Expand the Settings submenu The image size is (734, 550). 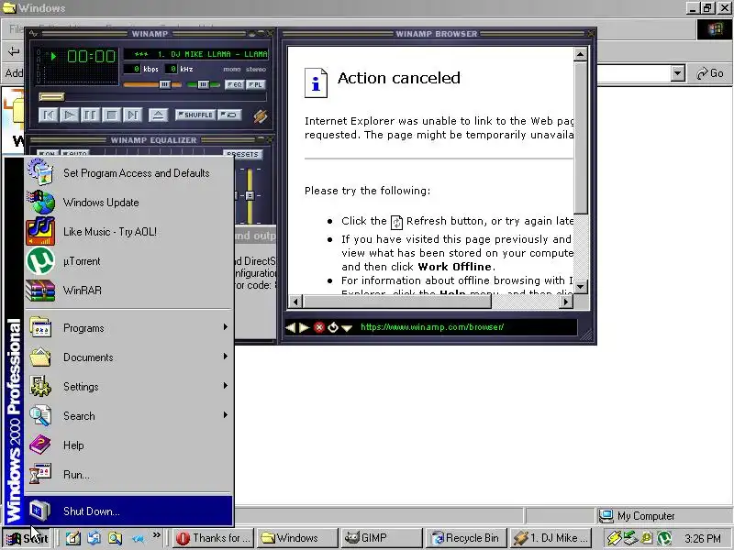coord(128,386)
